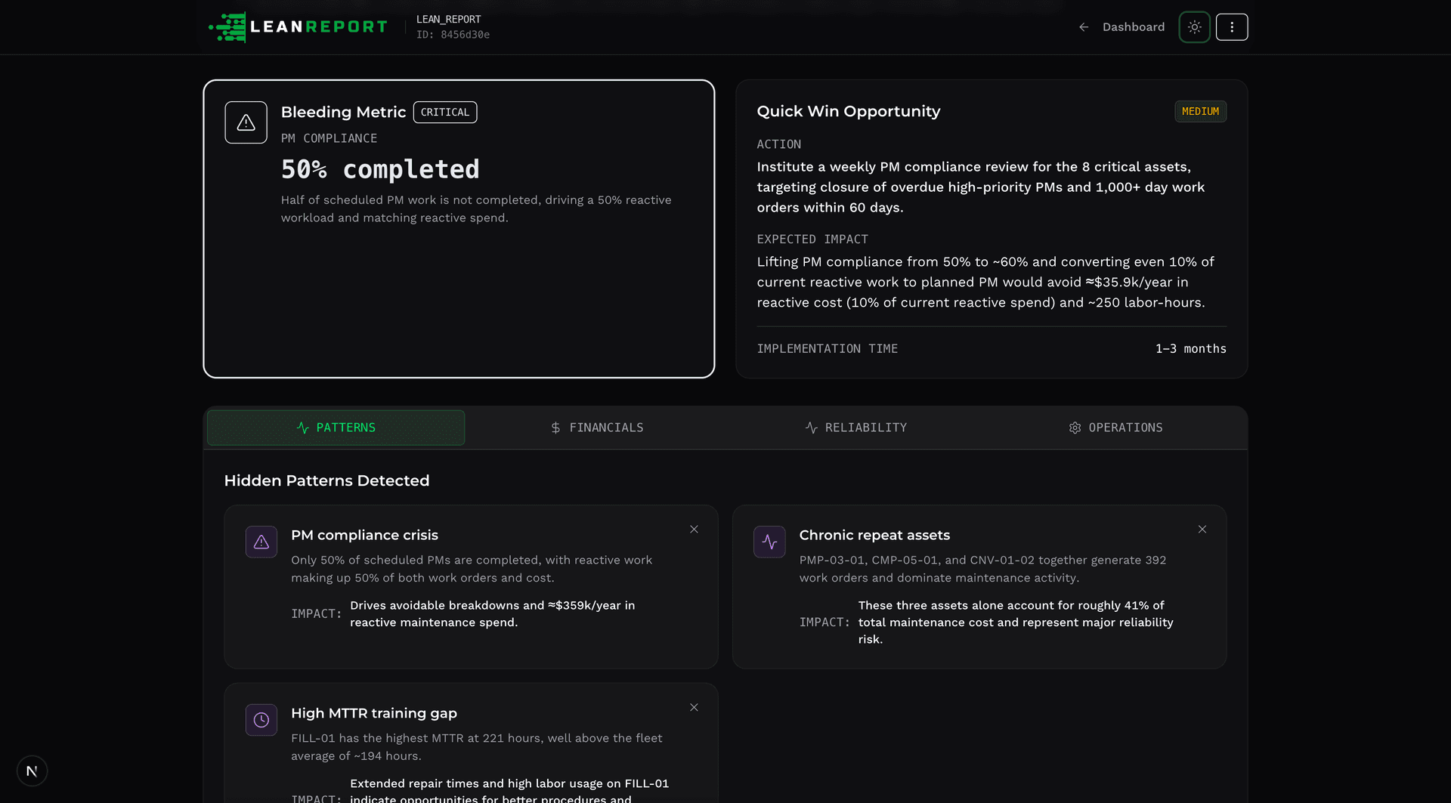Click the CRITICAL severity badge

pyautogui.click(x=444, y=112)
